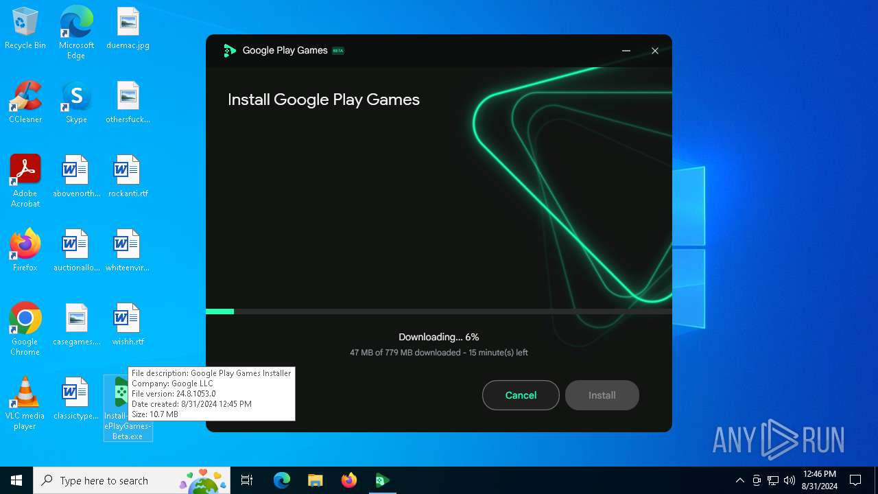Select the VLC media player shortcut

(25, 403)
